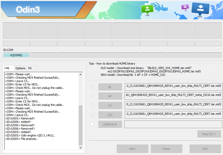Screen dimensions: 223x155
Task: Click the empty USERDATA path field
Action: click(173, 124)
